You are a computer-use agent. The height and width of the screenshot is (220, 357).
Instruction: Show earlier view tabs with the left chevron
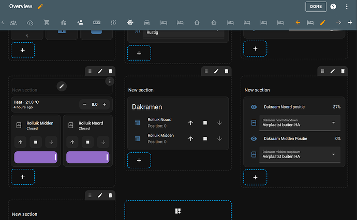[3, 22]
